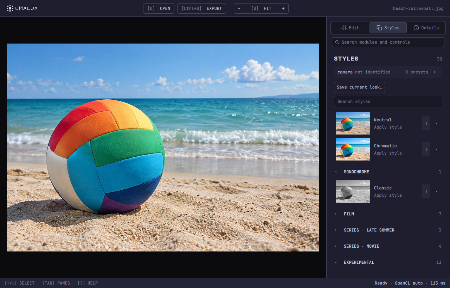The height and width of the screenshot is (288, 450).
Task: Click the Select shortcut hint
Action: tap(19, 283)
